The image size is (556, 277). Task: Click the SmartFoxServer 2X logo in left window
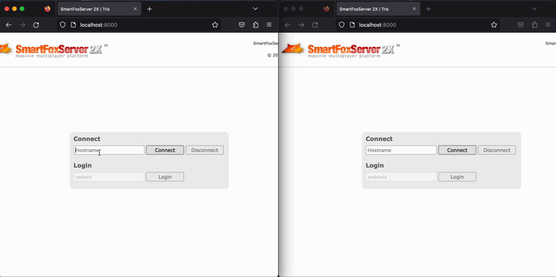tap(54, 50)
